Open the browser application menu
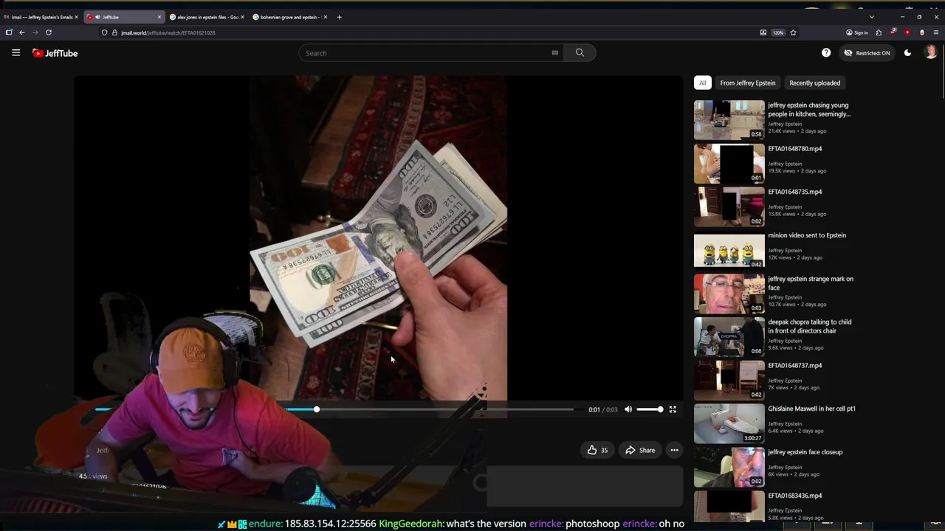Viewport: 945px width, 531px height. pyautogui.click(x=936, y=32)
